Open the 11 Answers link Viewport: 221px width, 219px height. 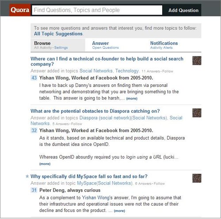[151, 71]
